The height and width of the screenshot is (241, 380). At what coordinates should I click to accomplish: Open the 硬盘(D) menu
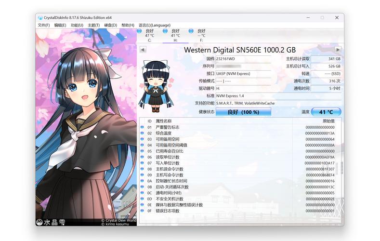point(110,25)
